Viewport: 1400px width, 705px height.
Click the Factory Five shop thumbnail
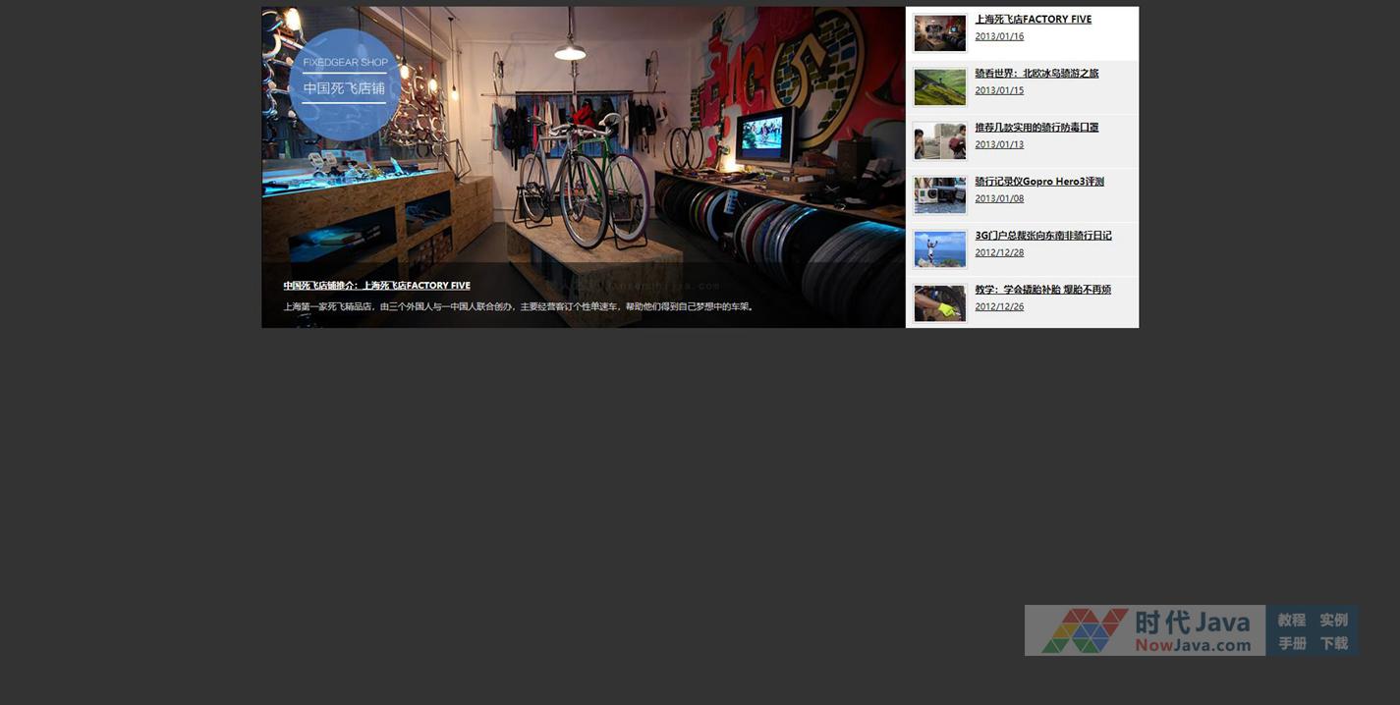coord(939,33)
